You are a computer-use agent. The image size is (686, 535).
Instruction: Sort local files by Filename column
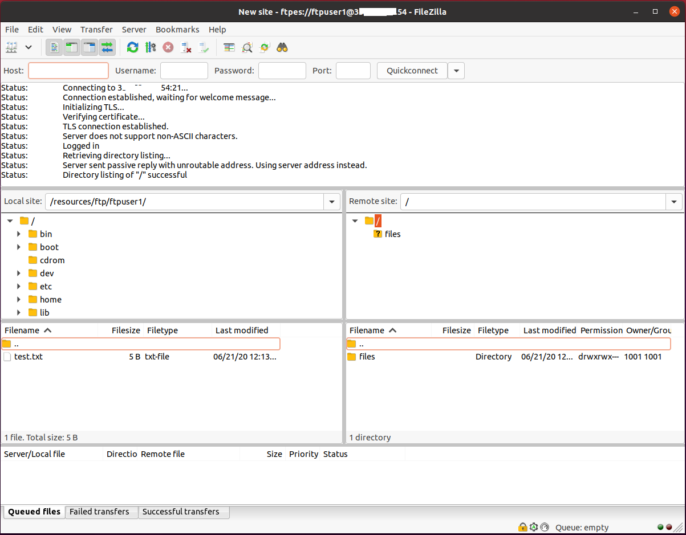(49, 330)
